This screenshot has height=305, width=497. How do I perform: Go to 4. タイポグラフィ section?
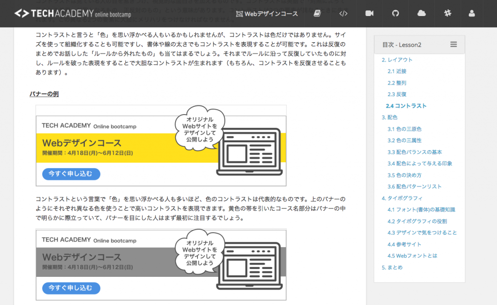pyautogui.click(x=402, y=198)
